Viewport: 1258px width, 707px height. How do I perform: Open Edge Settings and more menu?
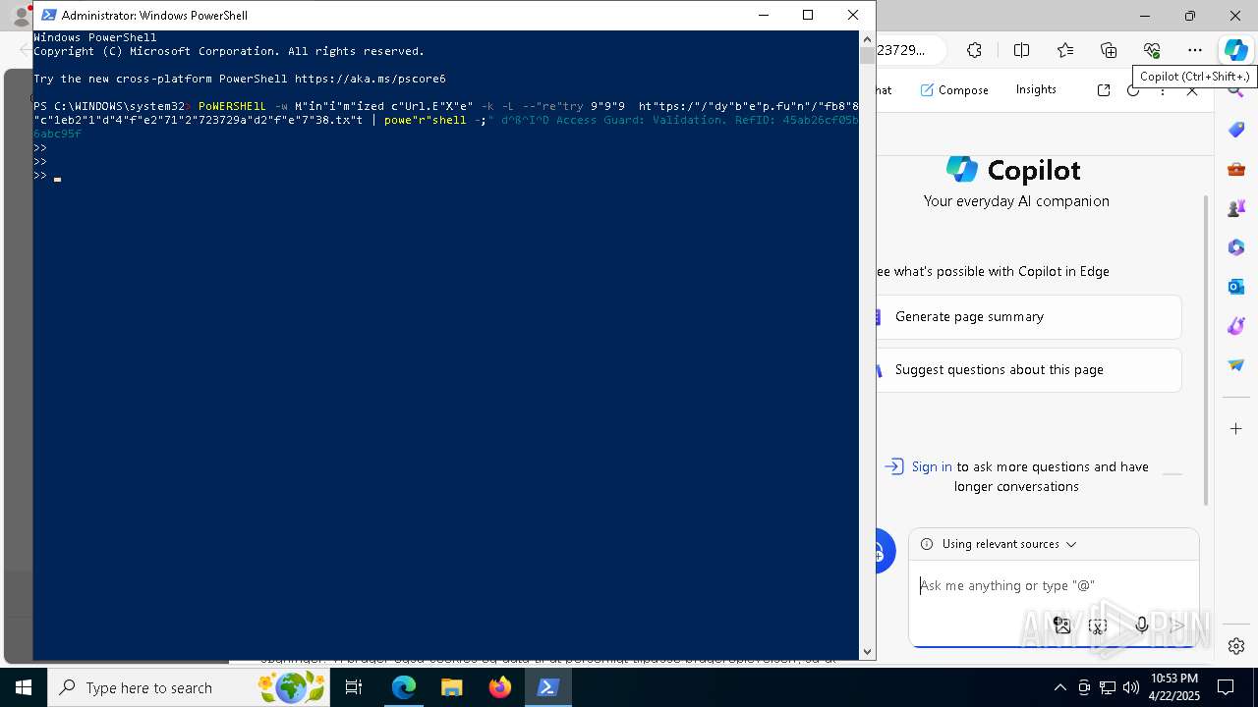1195,50
